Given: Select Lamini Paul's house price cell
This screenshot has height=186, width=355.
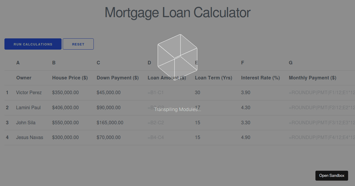Looking at the screenshot, I should click(x=65, y=107).
